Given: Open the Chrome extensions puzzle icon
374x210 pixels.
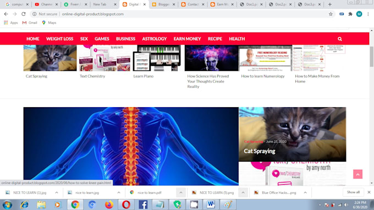Looking at the screenshot, I should pyautogui.click(x=350, y=14).
